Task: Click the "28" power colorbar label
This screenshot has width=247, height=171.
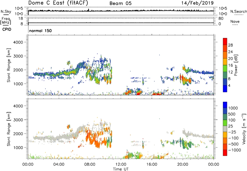Action: [x=230, y=45]
